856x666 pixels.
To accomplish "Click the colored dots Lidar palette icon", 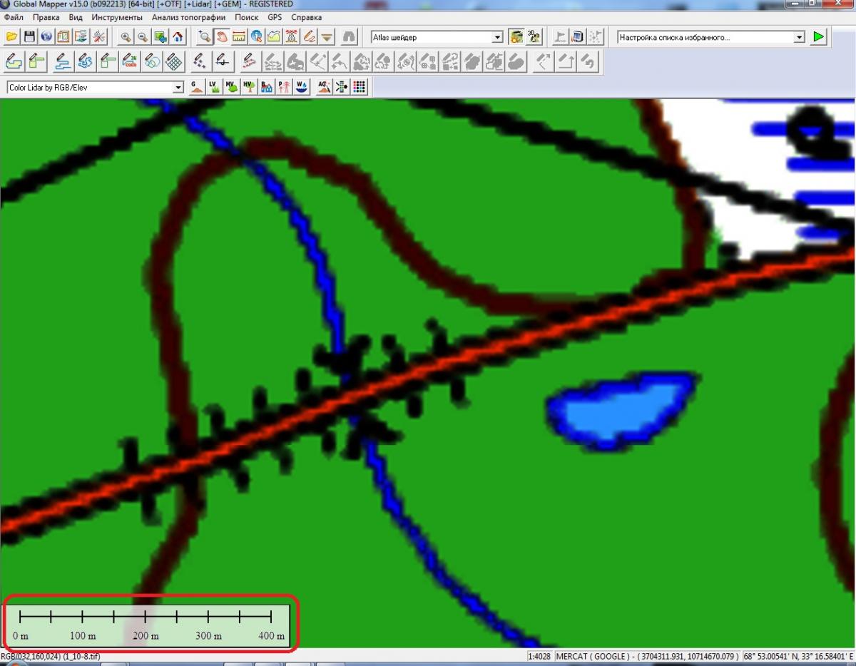I will pos(360,87).
